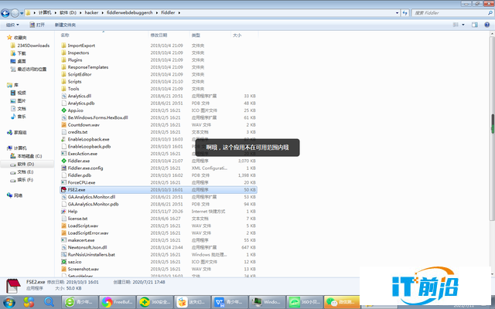Select the ResponseTemplates folder icon
This screenshot has width=495, height=309.
click(x=63, y=67)
